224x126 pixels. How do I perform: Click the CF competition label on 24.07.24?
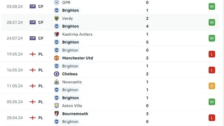point(41,38)
